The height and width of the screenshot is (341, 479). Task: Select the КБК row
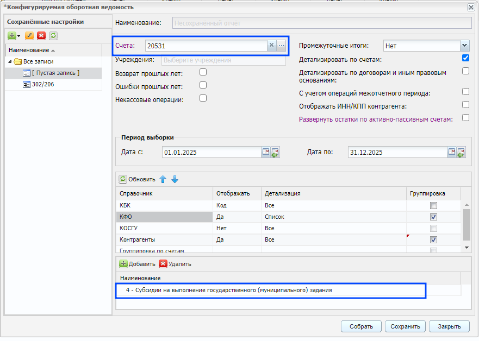288,206
